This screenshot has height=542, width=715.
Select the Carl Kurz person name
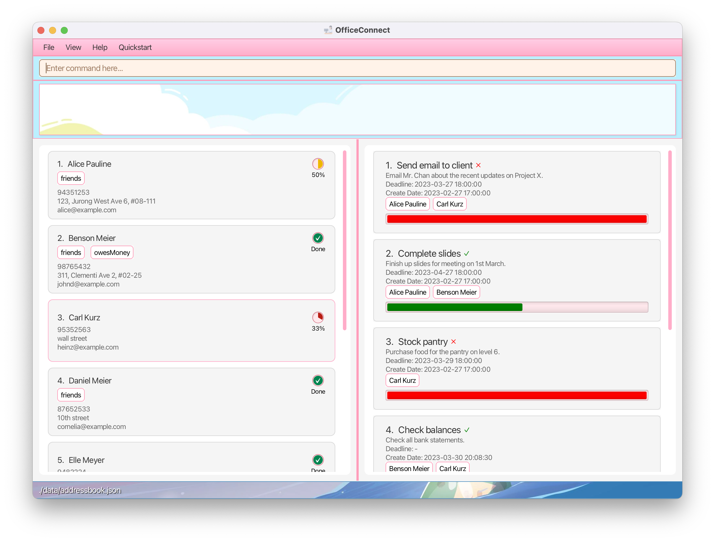click(84, 318)
